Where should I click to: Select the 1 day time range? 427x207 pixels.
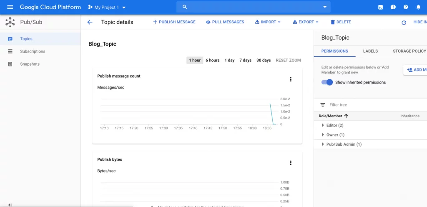(229, 60)
